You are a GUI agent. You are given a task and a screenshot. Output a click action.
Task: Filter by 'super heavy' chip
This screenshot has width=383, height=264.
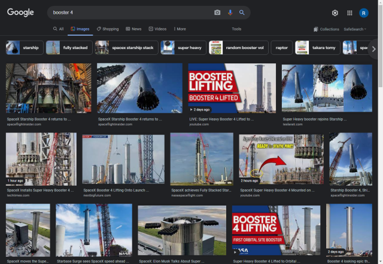[x=183, y=48]
